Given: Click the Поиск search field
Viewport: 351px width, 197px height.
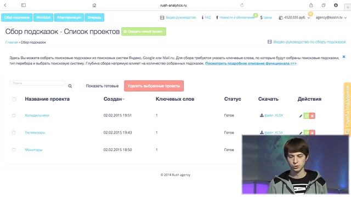Looking at the screenshot, I should 37,83.
